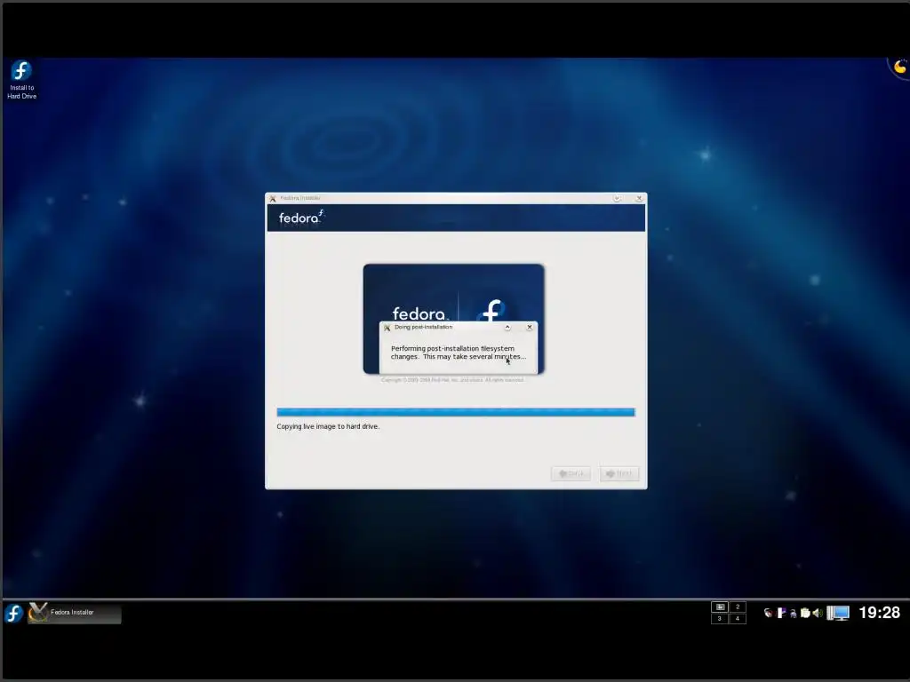Image resolution: width=910 pixels, height=682 pixels.
Task: Click the Fedora logo in installer banner
Action: (301, 218)
